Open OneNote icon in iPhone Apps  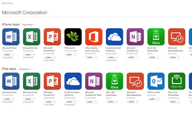[135, 37]
